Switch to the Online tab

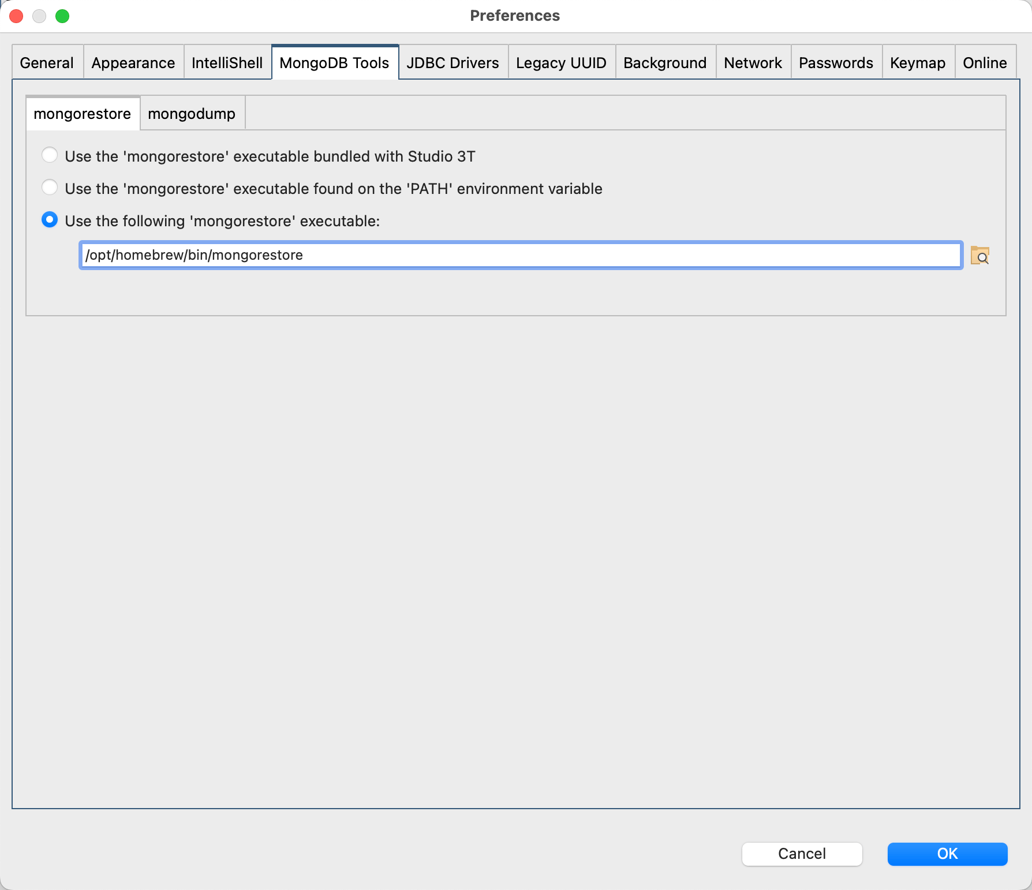[985, 63]
